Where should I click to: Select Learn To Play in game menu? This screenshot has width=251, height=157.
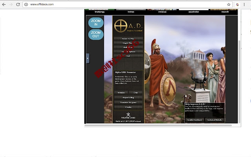128,38
